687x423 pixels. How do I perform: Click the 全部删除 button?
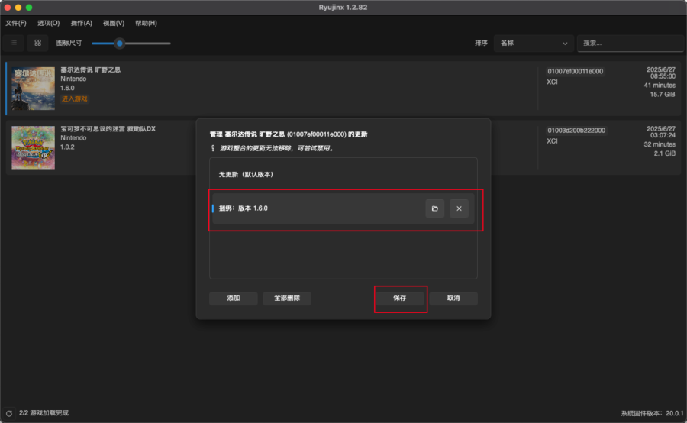(287, 299)
